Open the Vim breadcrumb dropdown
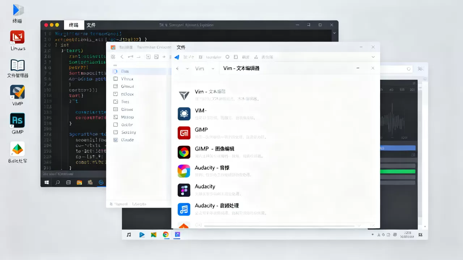This screenshot has width=463, height=260. coord(213,68)
